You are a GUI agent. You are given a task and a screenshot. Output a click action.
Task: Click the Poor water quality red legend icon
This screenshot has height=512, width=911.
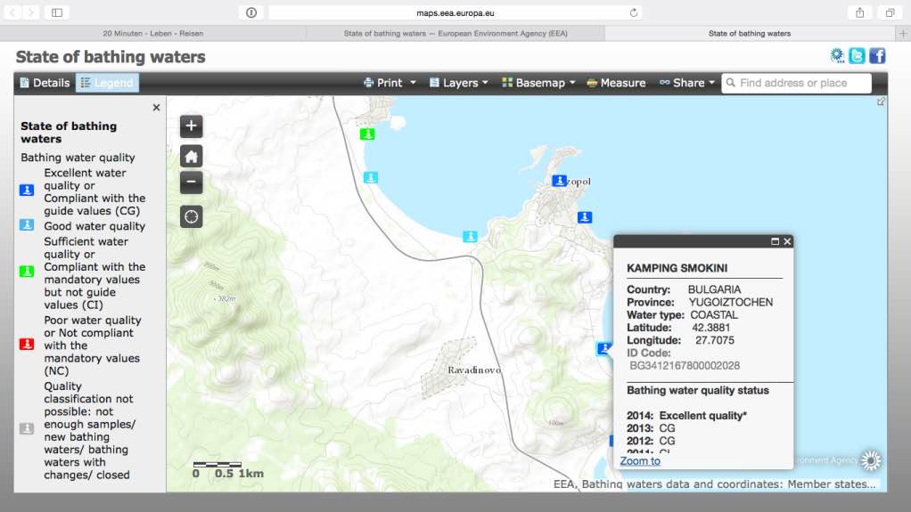[27, 345]
